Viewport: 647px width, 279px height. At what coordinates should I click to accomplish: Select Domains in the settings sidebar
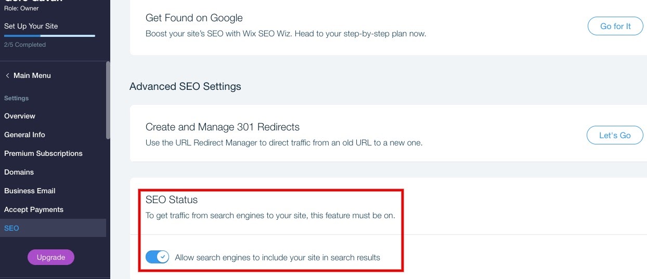(19, 172)
